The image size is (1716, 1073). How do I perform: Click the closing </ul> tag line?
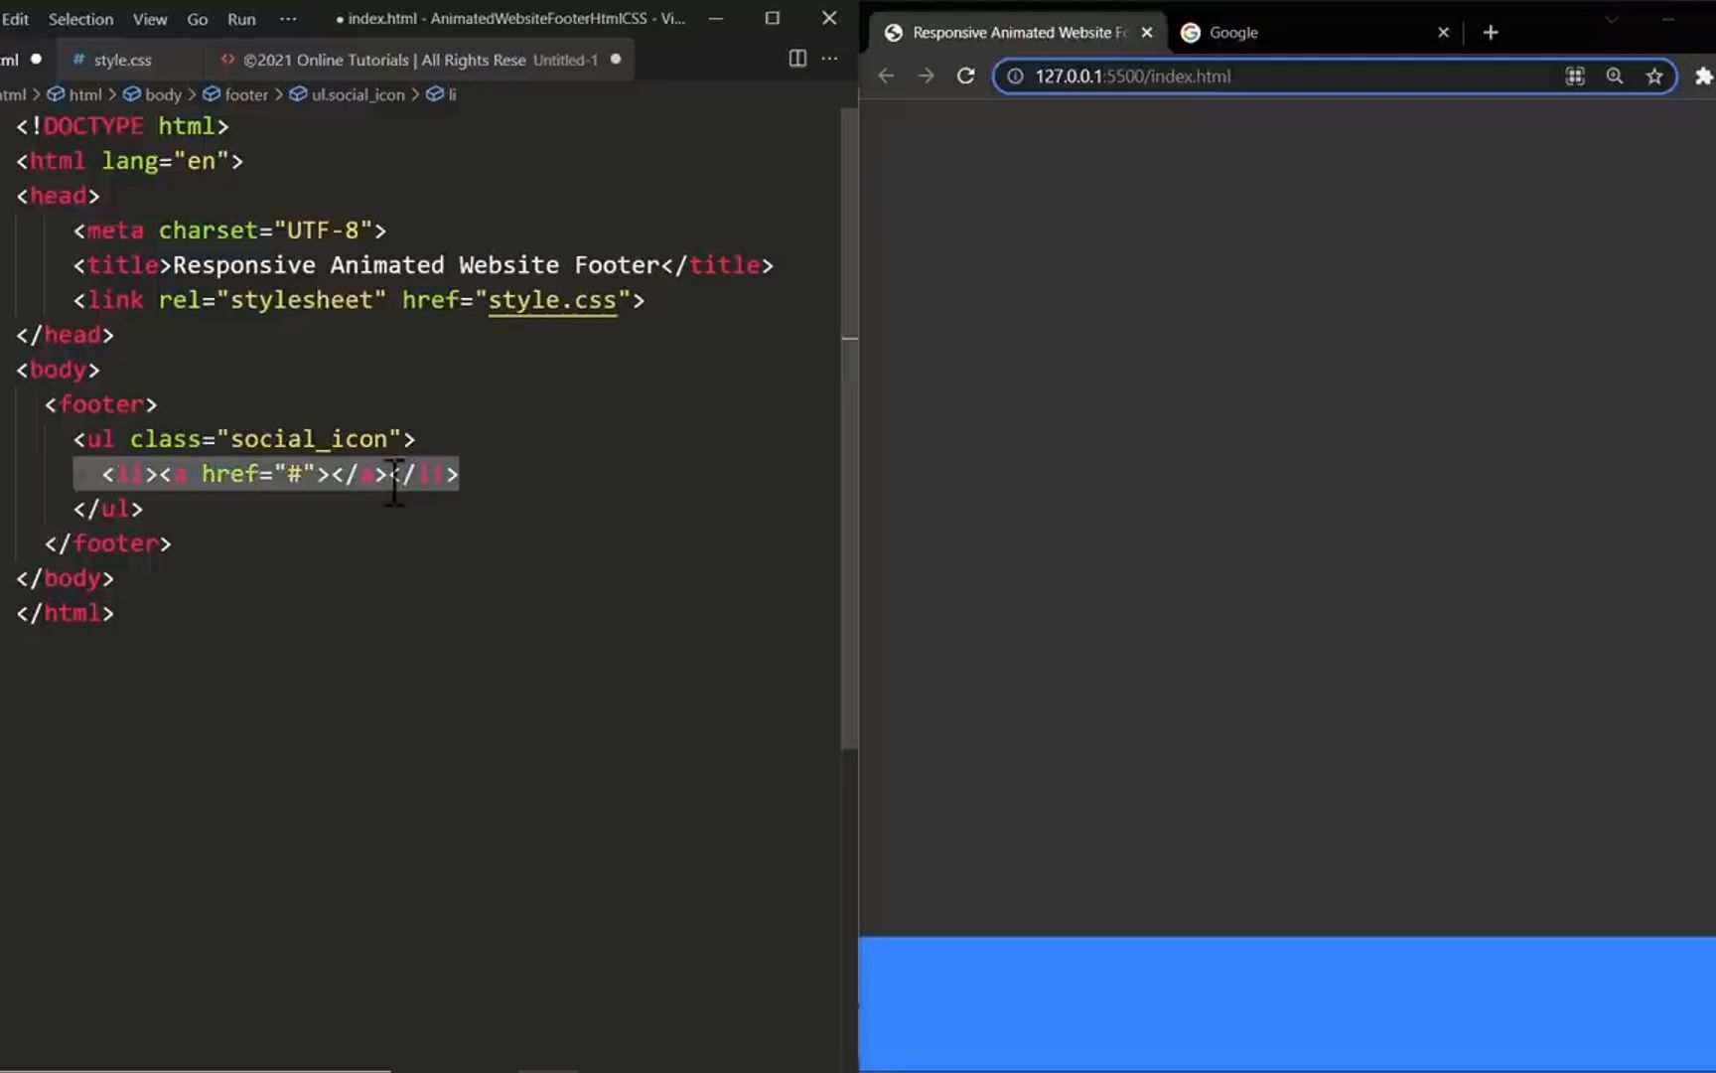[x=108, y=509]
